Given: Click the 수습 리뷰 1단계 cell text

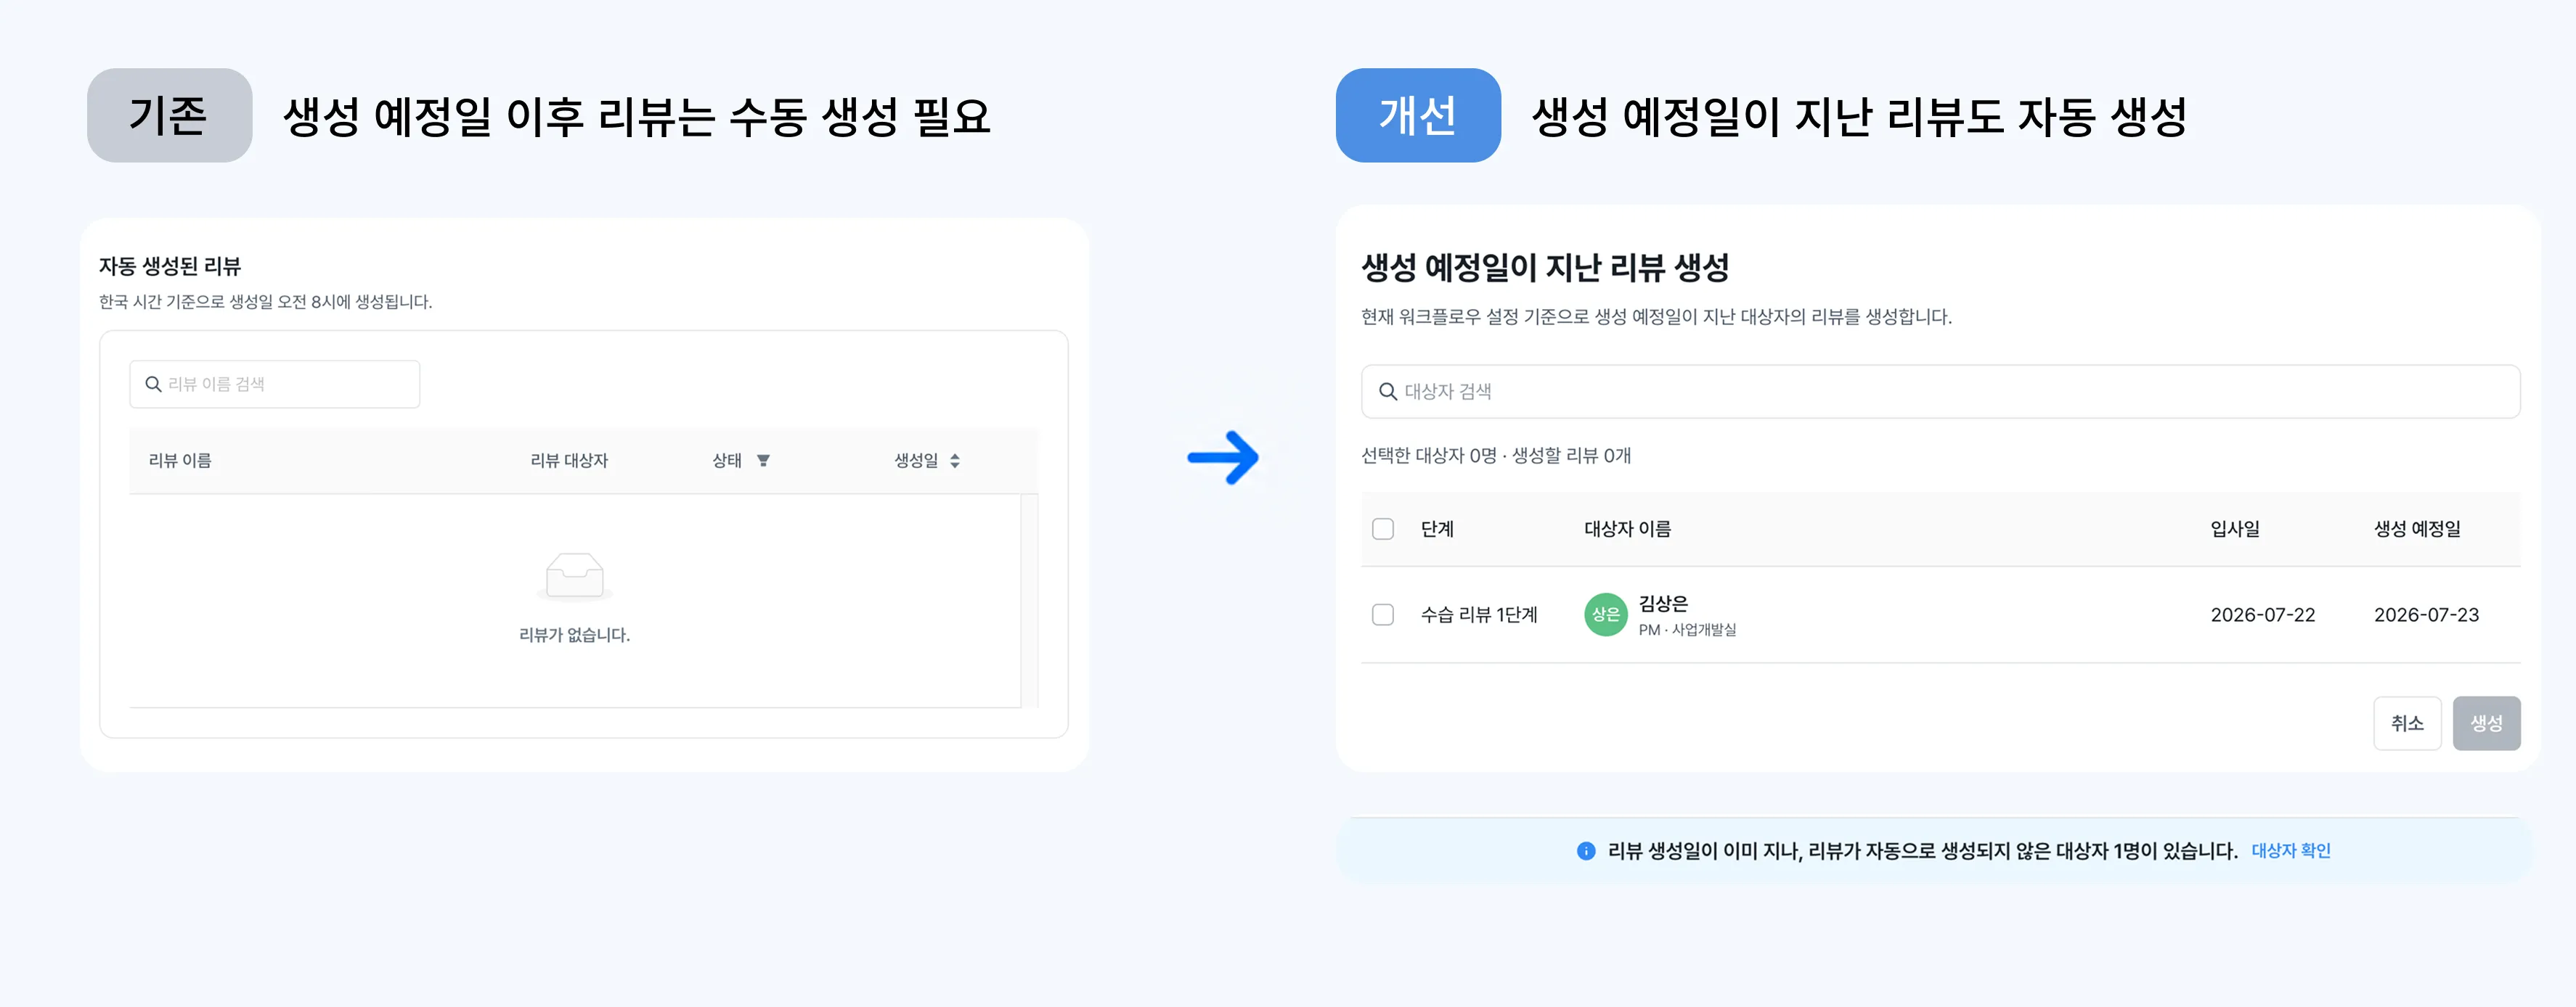Looking at the screenshot, I should (1479, 615).
